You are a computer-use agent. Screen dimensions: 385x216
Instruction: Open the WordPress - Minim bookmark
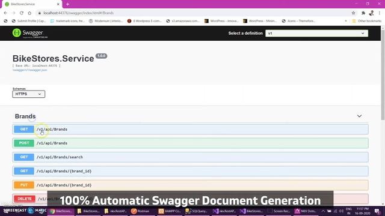click(x=260, y=21)
